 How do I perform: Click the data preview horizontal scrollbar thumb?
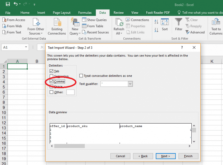70,146
